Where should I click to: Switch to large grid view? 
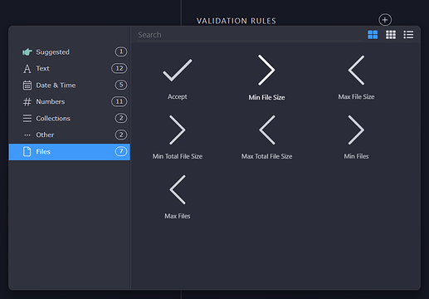(373, 35)
